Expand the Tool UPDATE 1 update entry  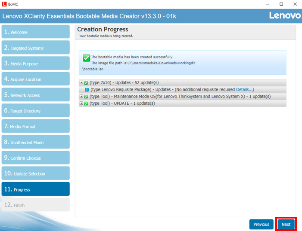tap(81, 103)
